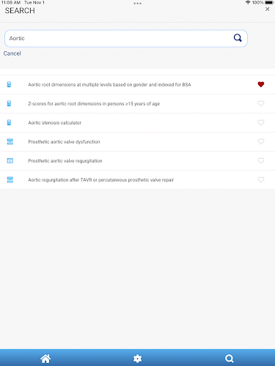Viewport: 275px width, 366px height.
Task: Favorite Aortic stenosis calculator heart
Action: pyautogui.click(x=261, y=122)
